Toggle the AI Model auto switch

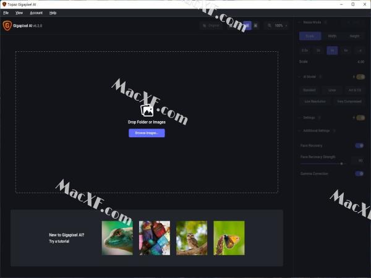coord(360,77)
